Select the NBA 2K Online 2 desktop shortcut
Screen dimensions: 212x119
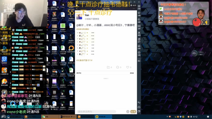(54, 73)
